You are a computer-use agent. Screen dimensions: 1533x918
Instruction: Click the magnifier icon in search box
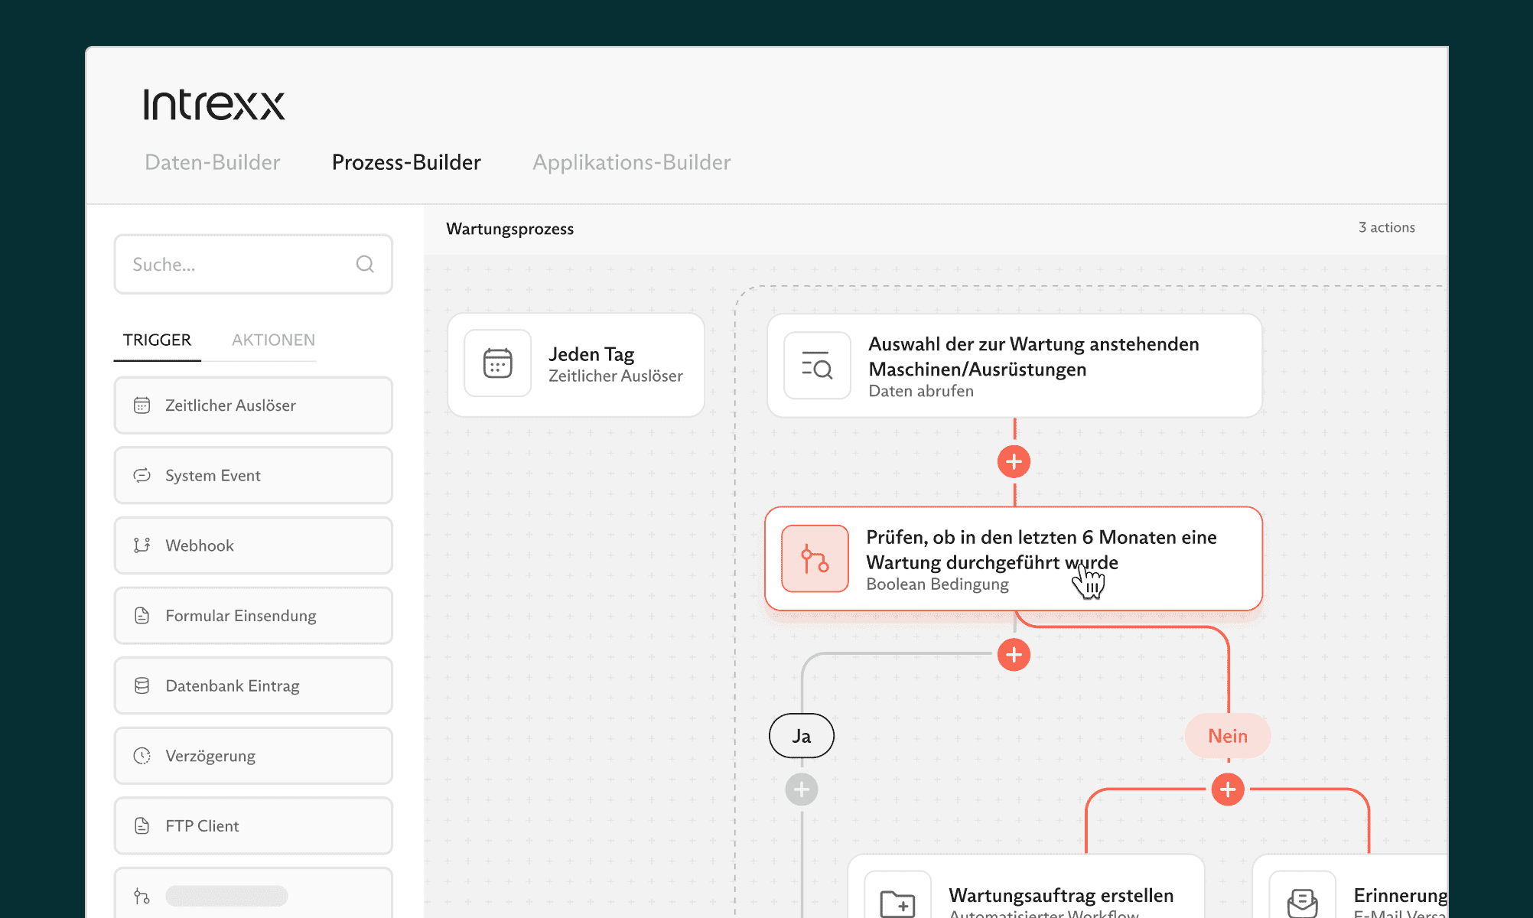pos(365,264)
